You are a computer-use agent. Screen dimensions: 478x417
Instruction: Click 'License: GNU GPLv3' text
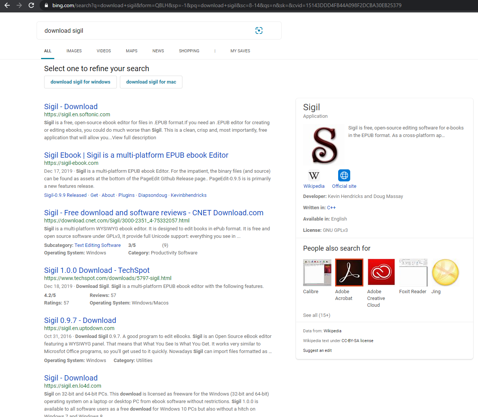click(325, 230)
